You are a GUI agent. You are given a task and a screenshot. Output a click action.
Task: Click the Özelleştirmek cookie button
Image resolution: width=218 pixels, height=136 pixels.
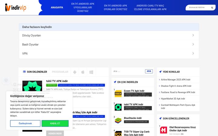point(25,123)
